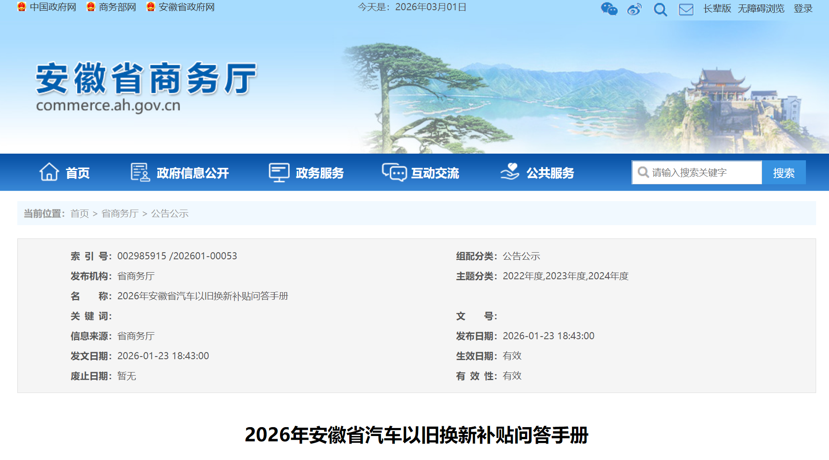The height and width of the screenshot is (460, 829).
Task: Open the 安徽省政府网 link
Action: pos(186,7)
